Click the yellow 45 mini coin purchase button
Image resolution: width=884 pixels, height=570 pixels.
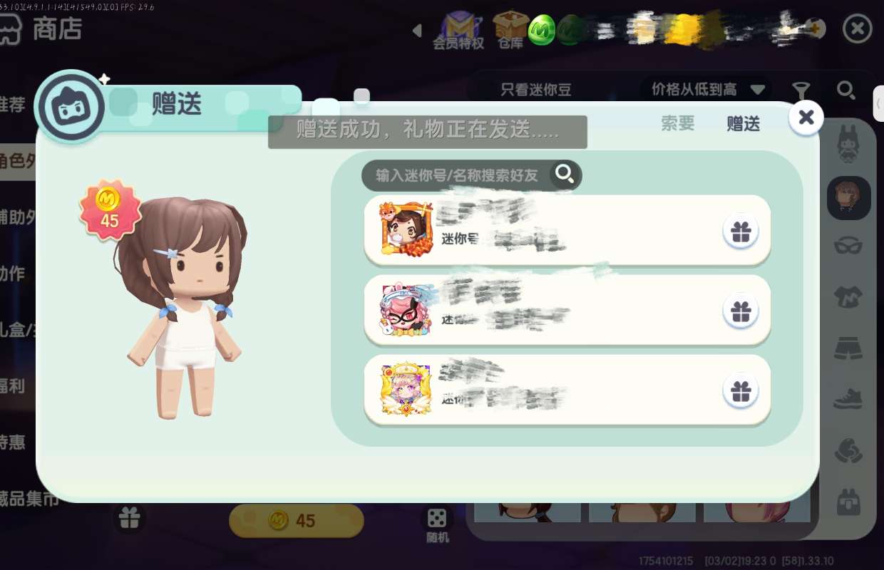[296, 521]
